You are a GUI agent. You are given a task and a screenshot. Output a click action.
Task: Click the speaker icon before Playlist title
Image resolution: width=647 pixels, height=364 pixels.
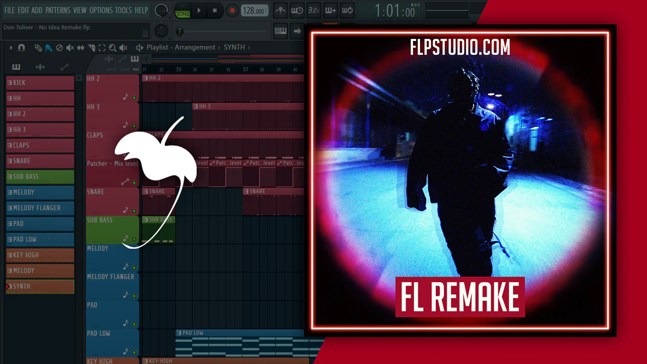coord(140,48)
